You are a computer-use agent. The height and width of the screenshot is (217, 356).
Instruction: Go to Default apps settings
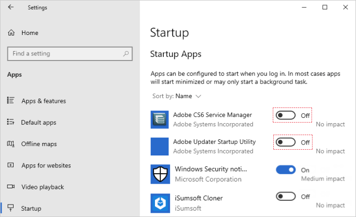[39, 123]
